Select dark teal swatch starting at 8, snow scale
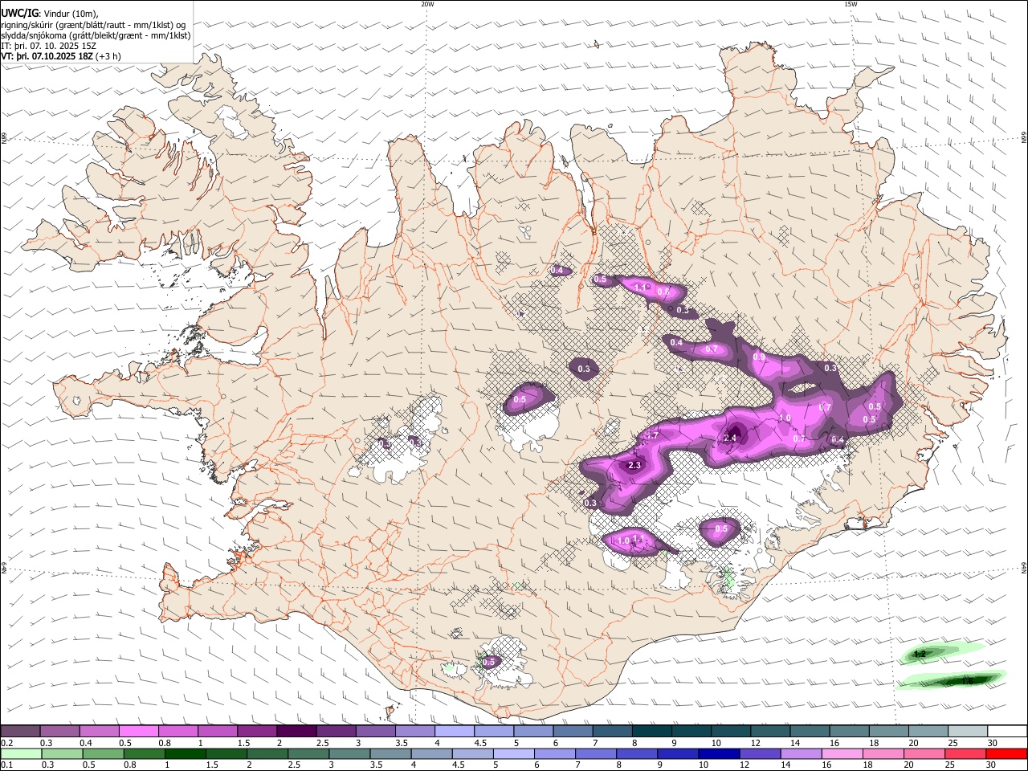Image resolution: width=1028 pixels, height=771 pixels. coord(651,731)
